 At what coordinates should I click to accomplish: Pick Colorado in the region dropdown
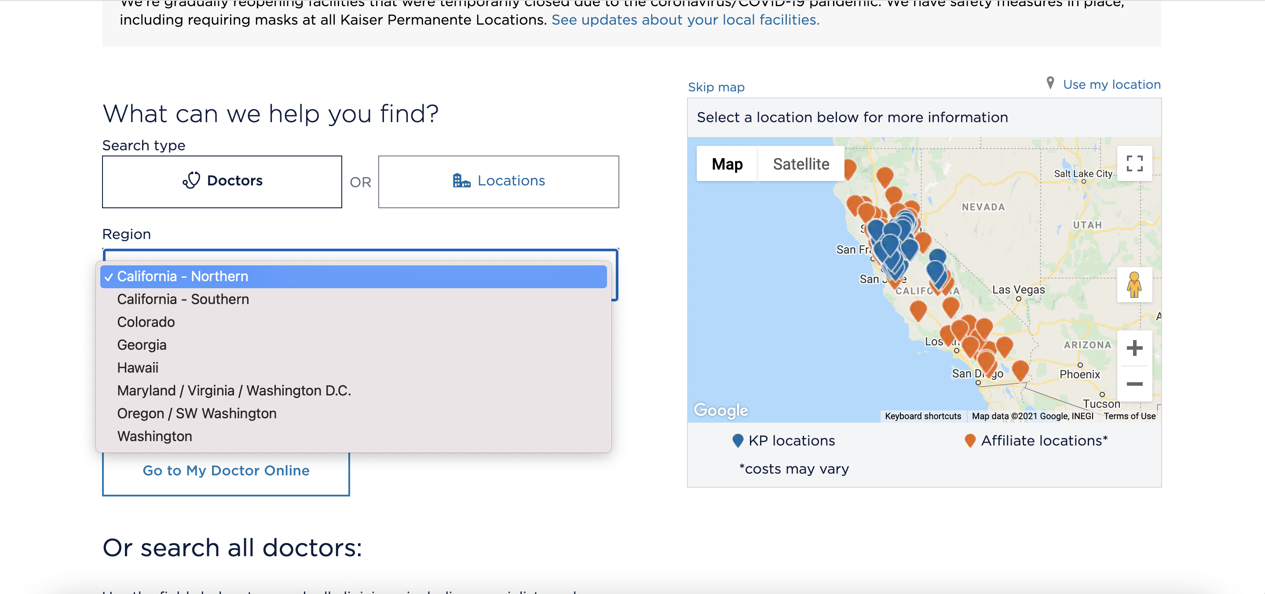pyautogui.click(x=353, y=322)
